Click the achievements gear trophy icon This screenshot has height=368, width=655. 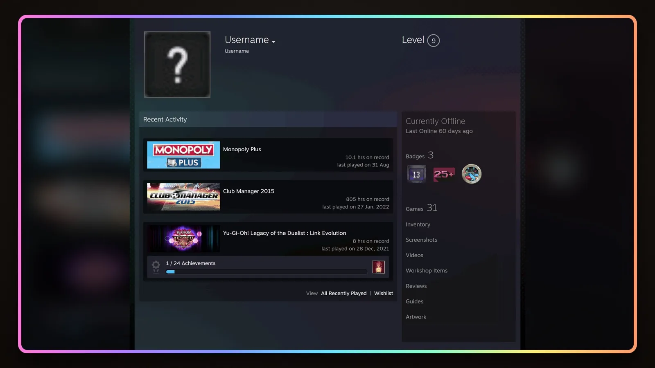(x=156, y=267)
